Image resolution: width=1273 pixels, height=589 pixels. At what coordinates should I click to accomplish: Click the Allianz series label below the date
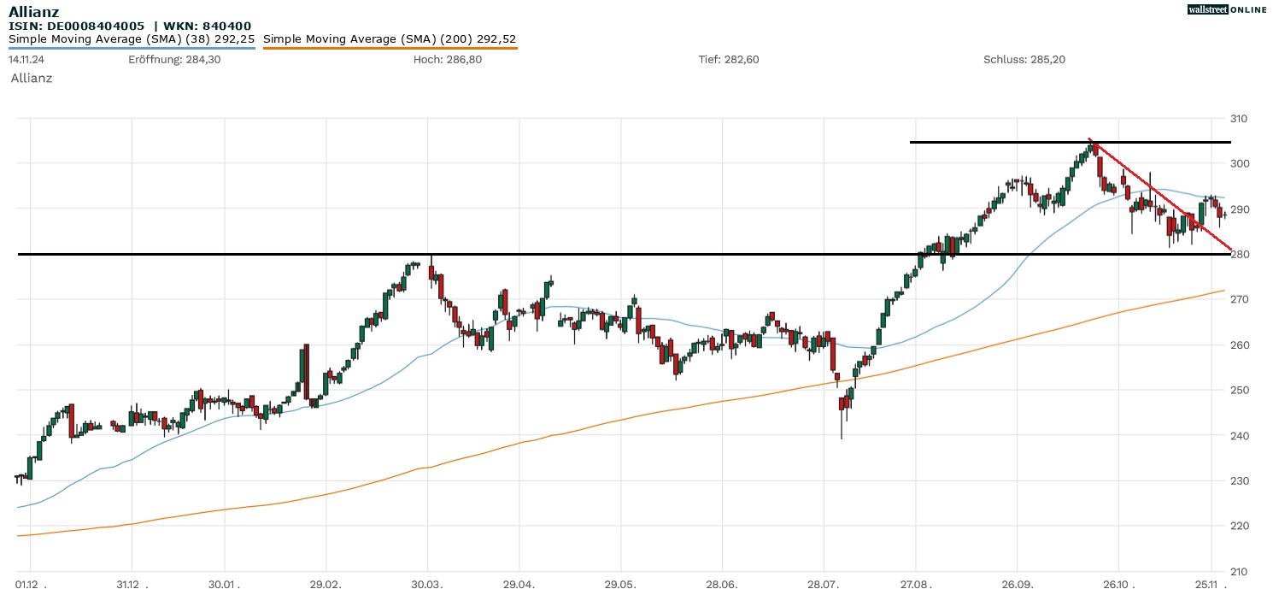[x=32, y=78]
